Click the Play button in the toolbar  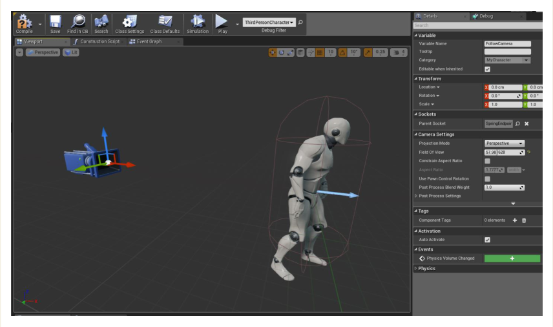[x=222, y=24]
